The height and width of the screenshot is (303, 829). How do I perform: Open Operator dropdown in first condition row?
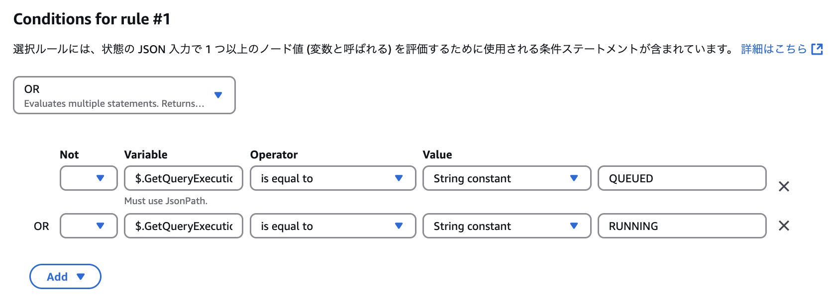(x=332, y=178)
